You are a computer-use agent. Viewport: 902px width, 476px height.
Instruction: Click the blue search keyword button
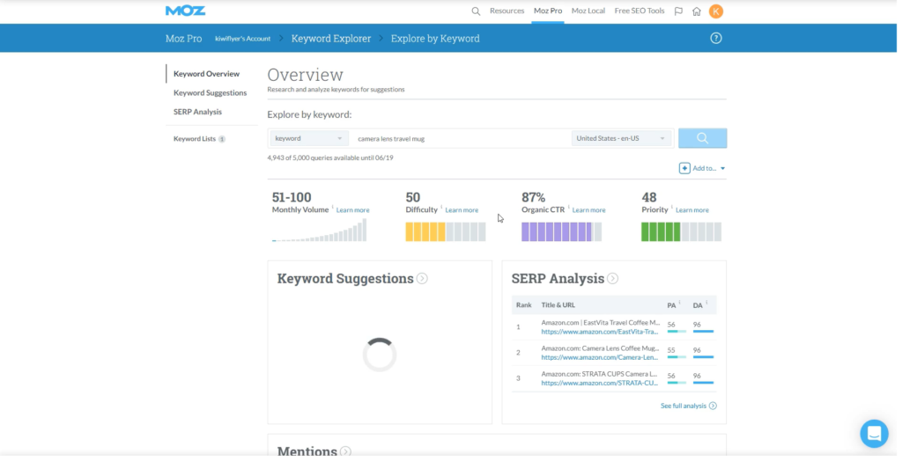click(x=702, y=138)
